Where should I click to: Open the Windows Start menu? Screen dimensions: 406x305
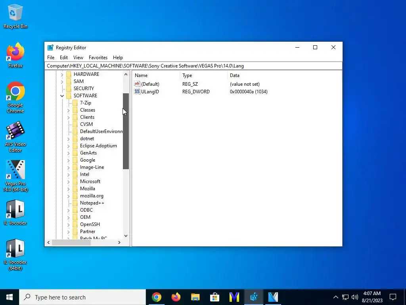click(10, 297)
